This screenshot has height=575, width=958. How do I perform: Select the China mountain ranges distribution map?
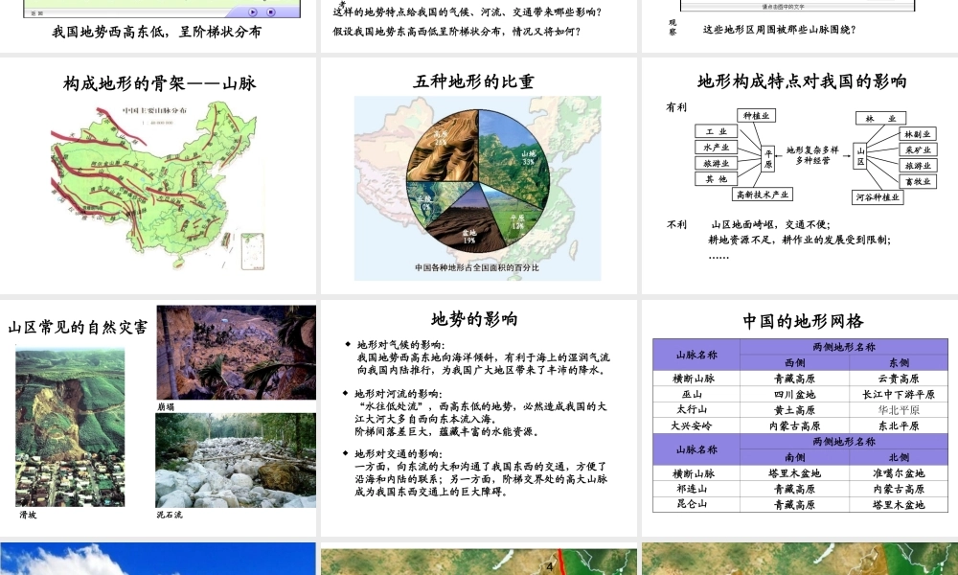158,186
